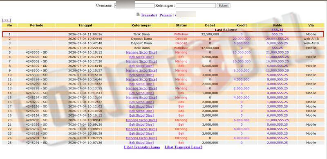Focus the Username input field
Viewport: 327px width, 159px height.
point(134,5)
